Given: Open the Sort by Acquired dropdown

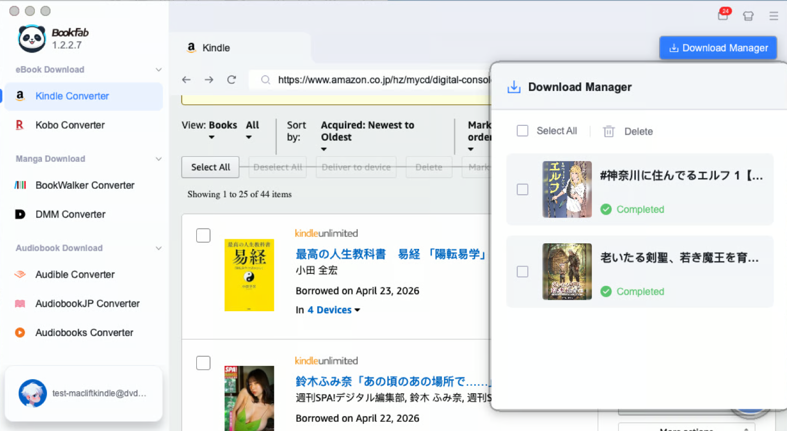Looking at the screenshot, I should coord(367,137).
